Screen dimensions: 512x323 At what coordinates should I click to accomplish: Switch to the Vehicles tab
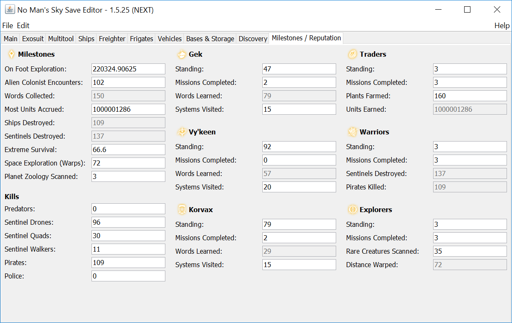170,39
